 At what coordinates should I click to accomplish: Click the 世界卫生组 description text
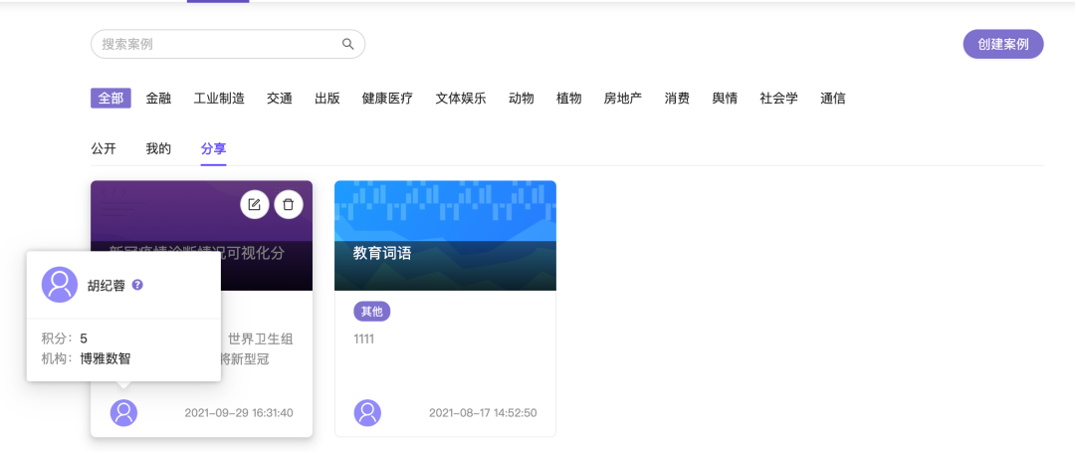coord(261,339)
